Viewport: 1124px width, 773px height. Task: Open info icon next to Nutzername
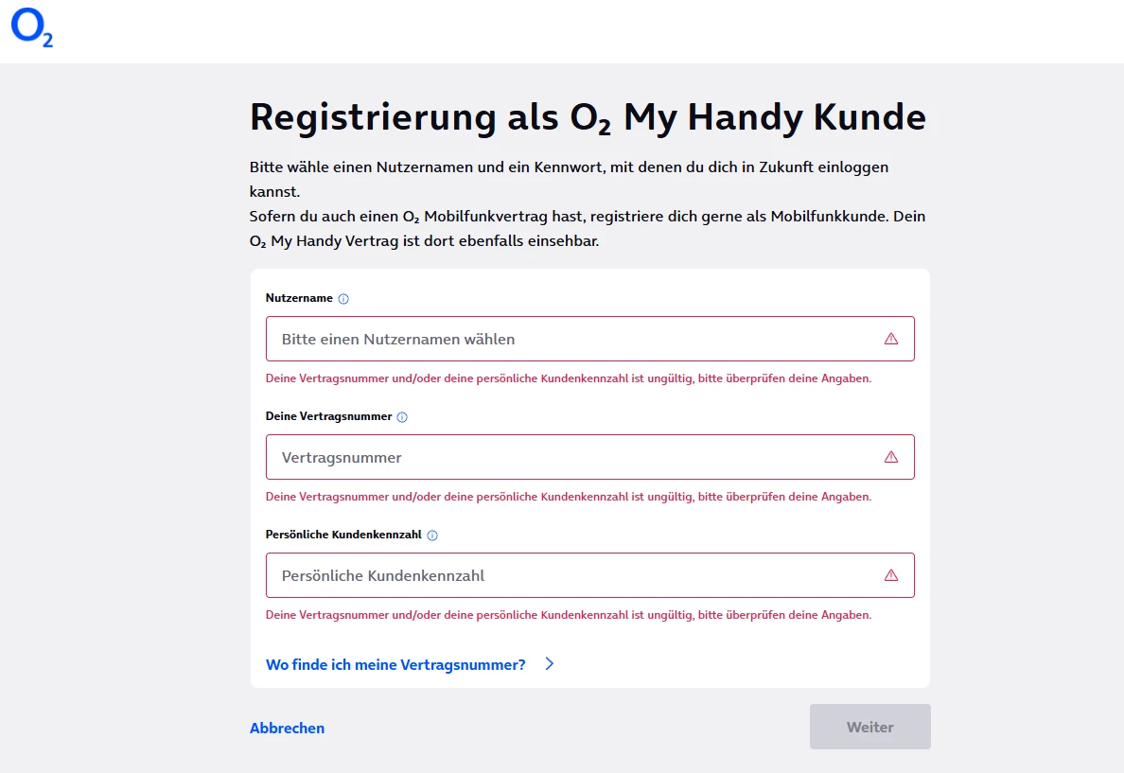[x=343, y=299]
